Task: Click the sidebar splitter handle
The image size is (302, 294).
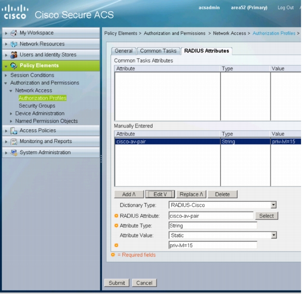Action: (x=101, y=159)
